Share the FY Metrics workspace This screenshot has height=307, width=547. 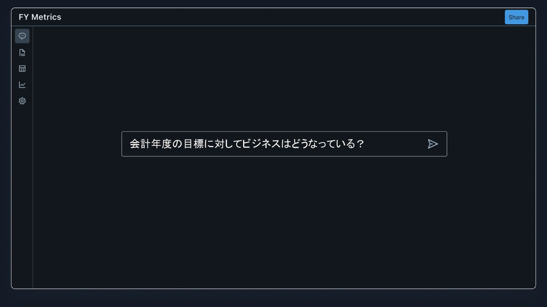click(516, 17)
